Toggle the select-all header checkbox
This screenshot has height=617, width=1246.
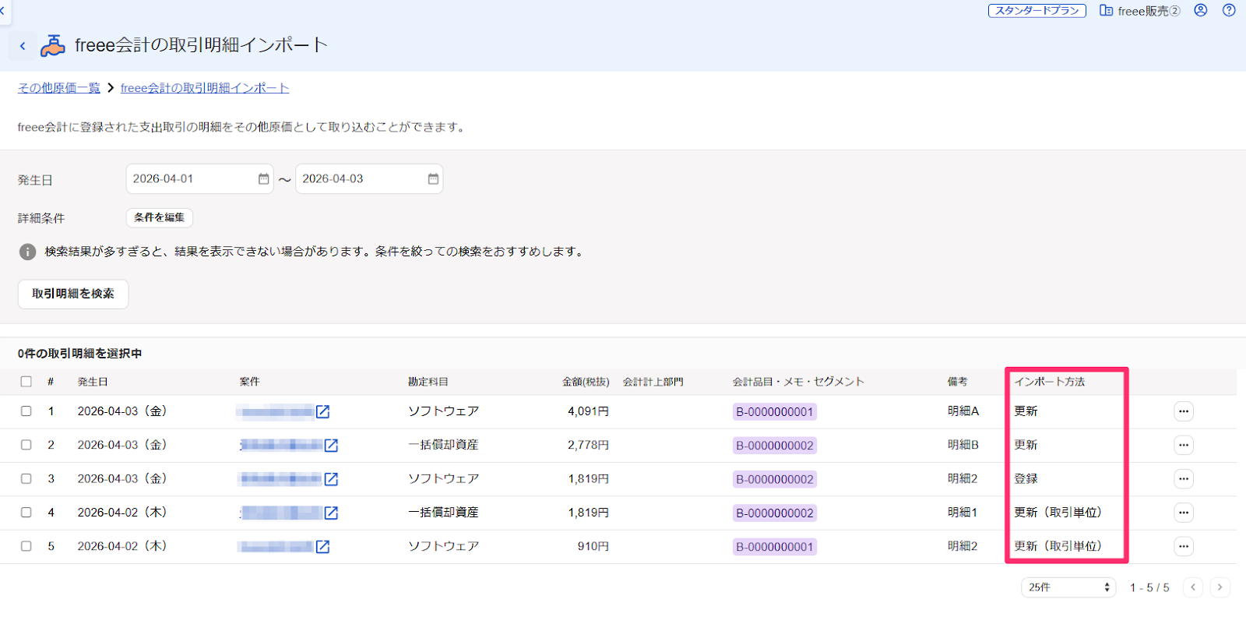click(26, 382)
